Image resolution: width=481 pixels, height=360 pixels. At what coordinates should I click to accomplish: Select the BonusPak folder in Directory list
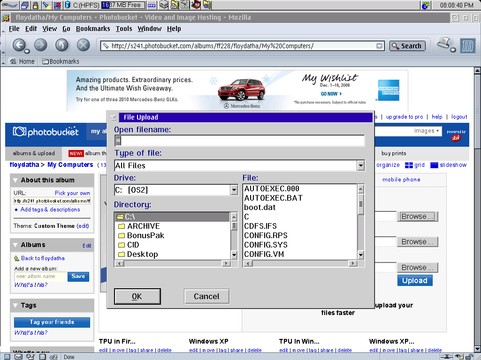pyautogui.click(x=145, y=235)
